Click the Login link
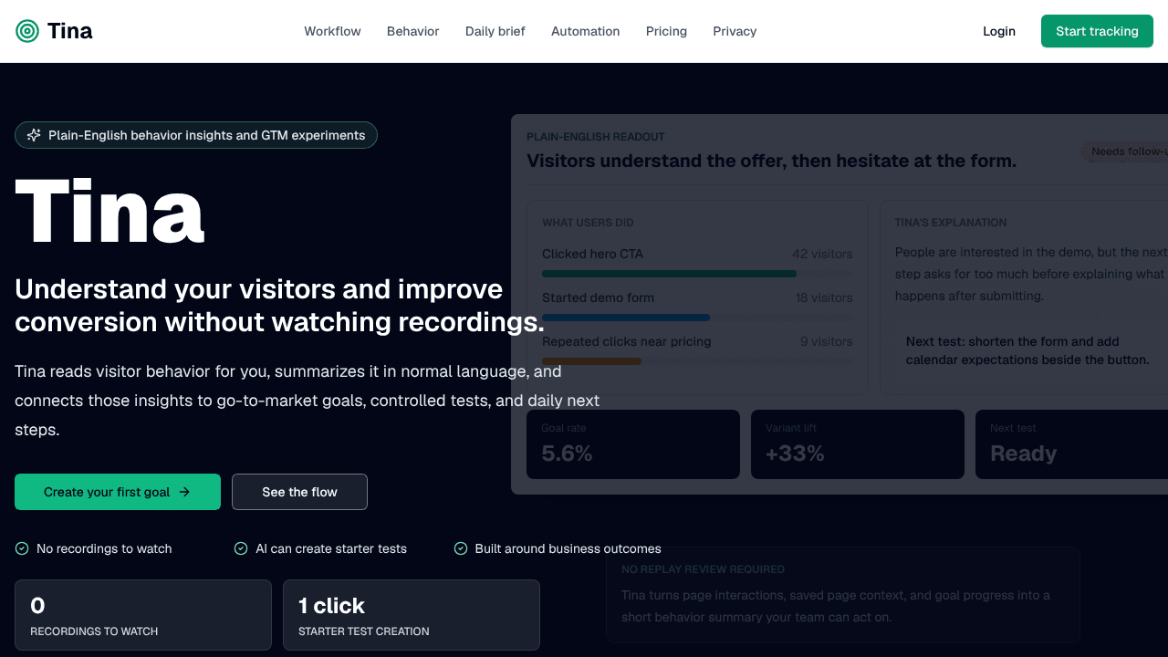The width and height of the screenshot is (1168, 657). pyautogui.click(x=999, y=31)
